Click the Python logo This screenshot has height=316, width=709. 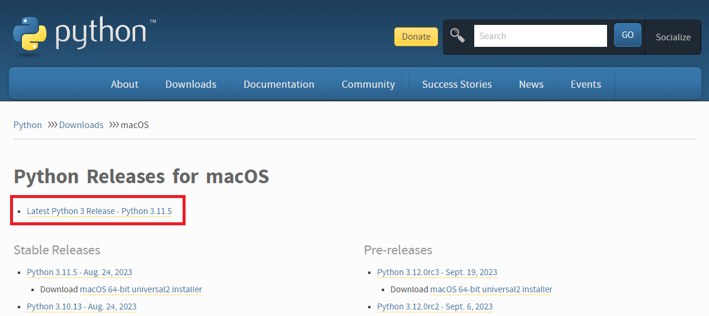(x=85, y=37)
